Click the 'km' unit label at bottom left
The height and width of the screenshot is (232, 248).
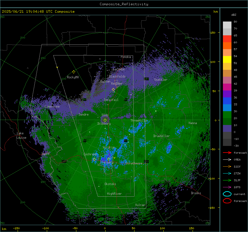pos(4,229)
